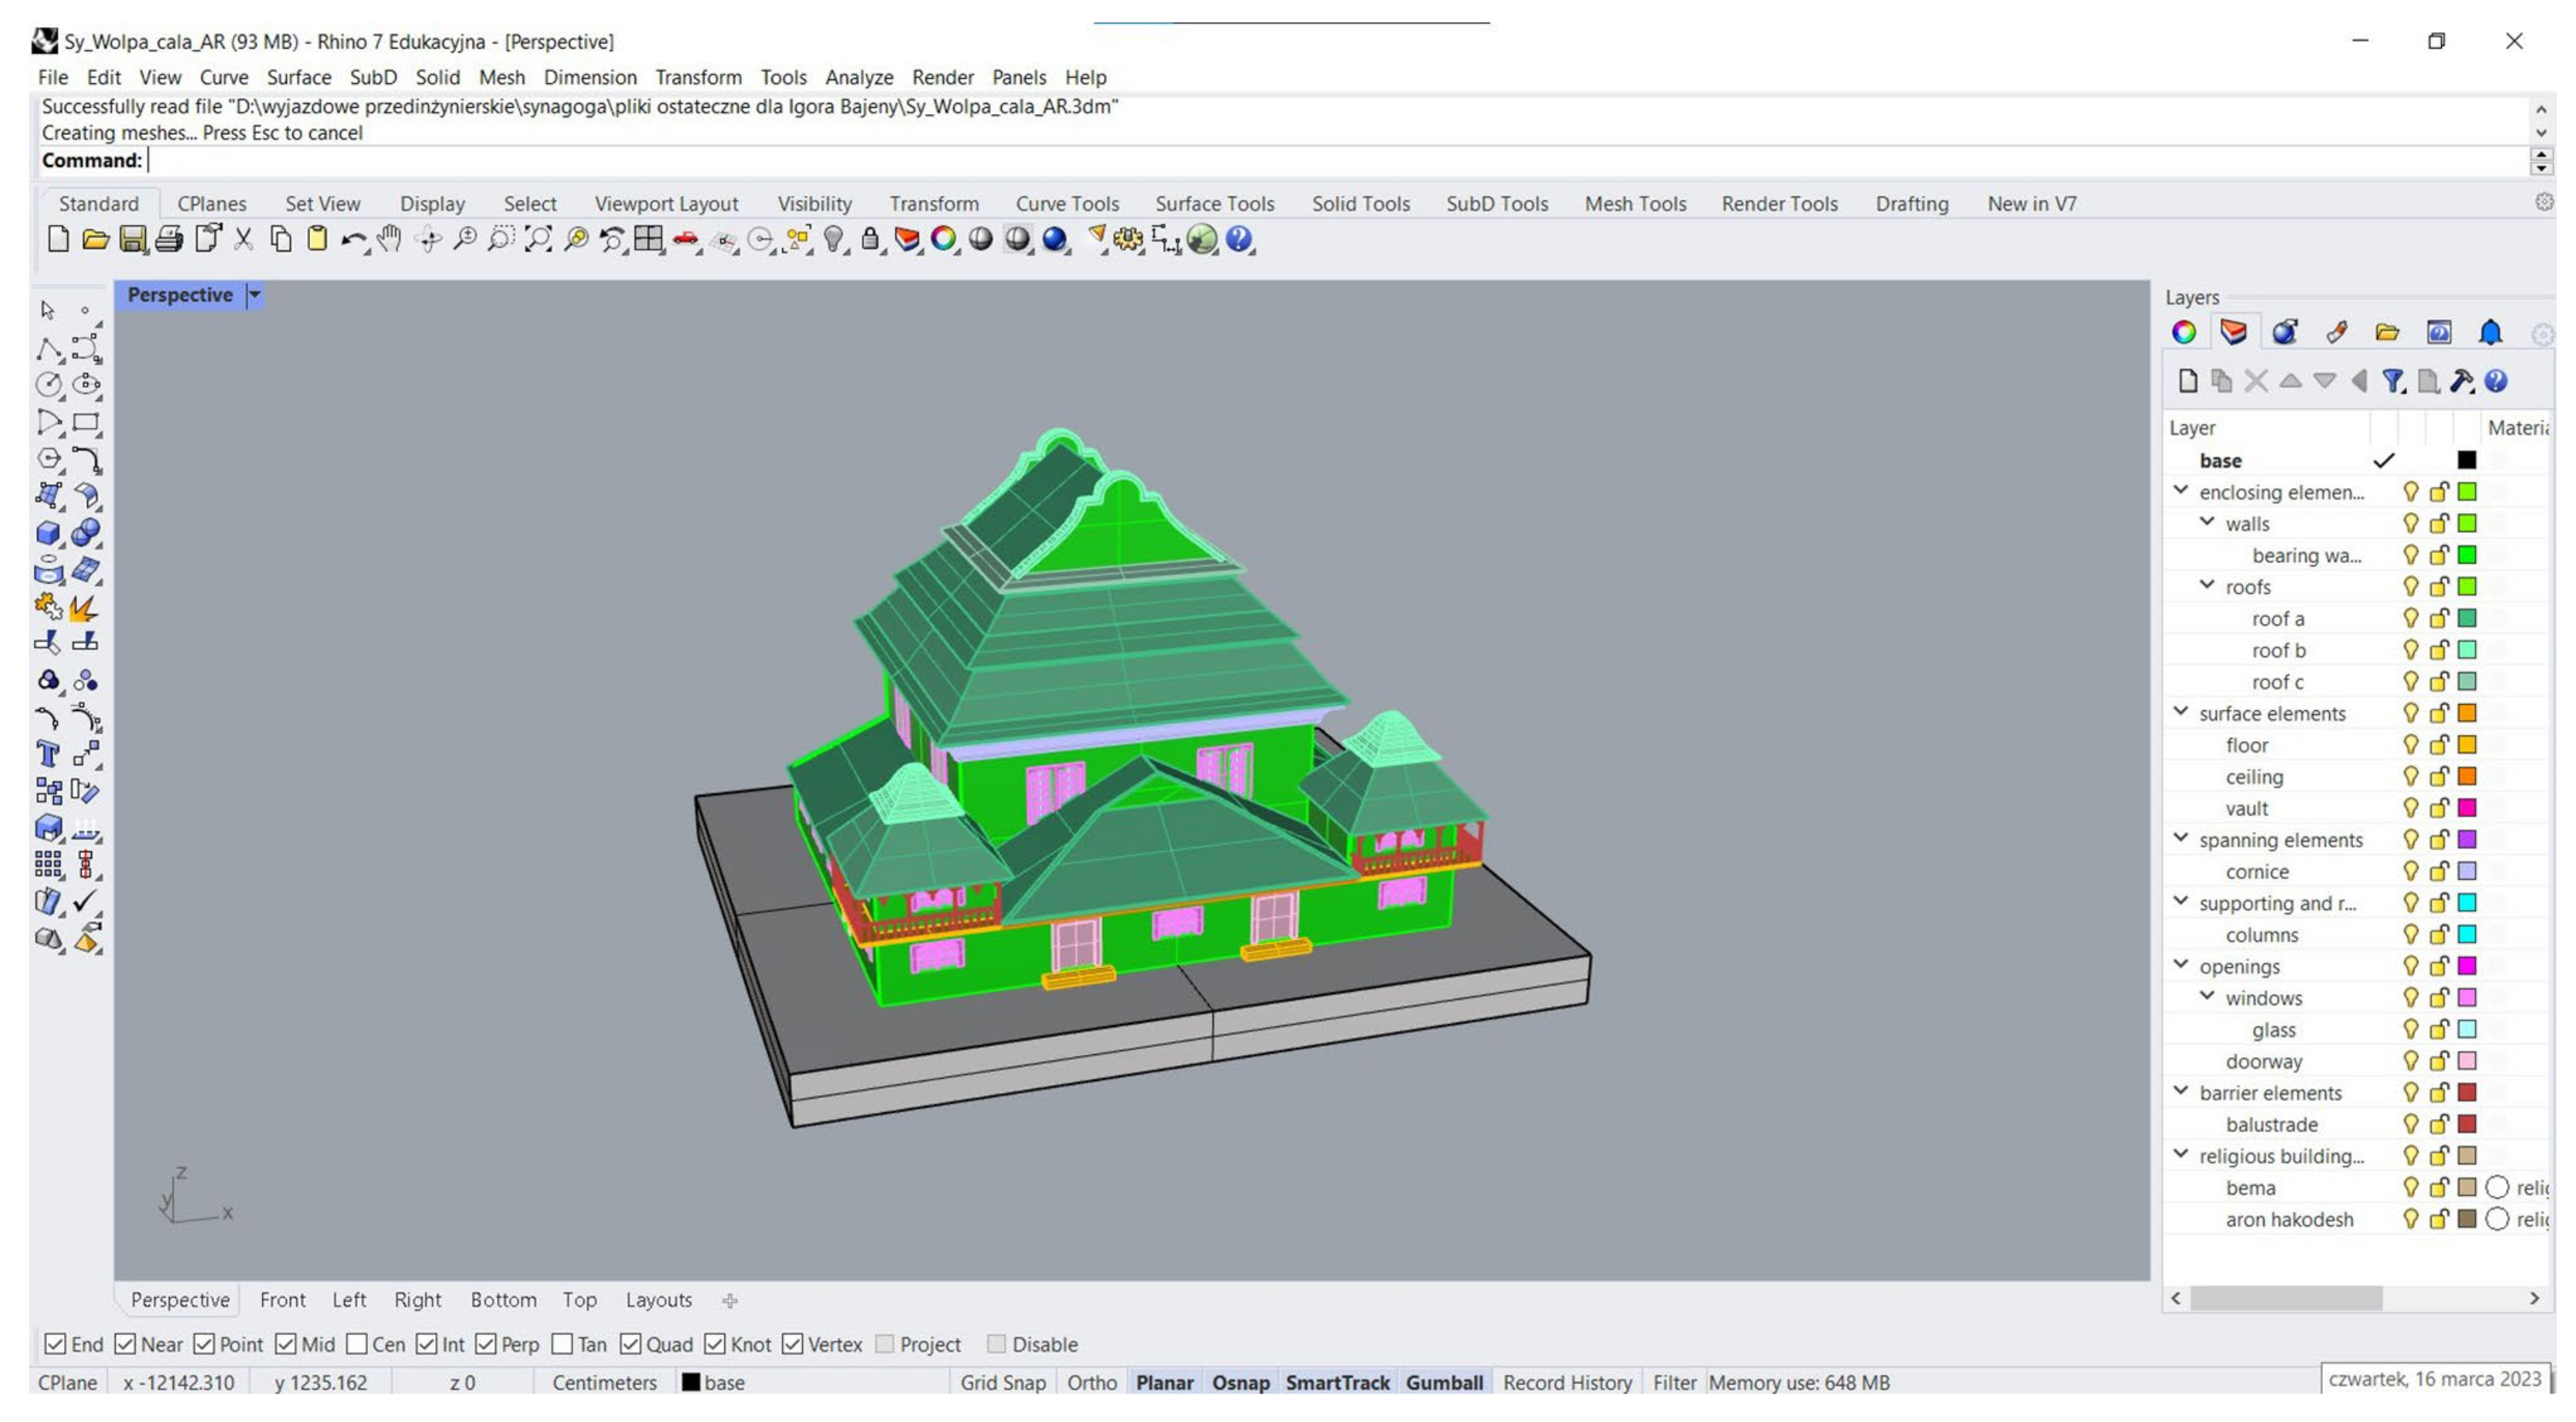The image size is (2576, 1422).
Task: Click the Lock objects padlock icon
Action: pos(870,239)
